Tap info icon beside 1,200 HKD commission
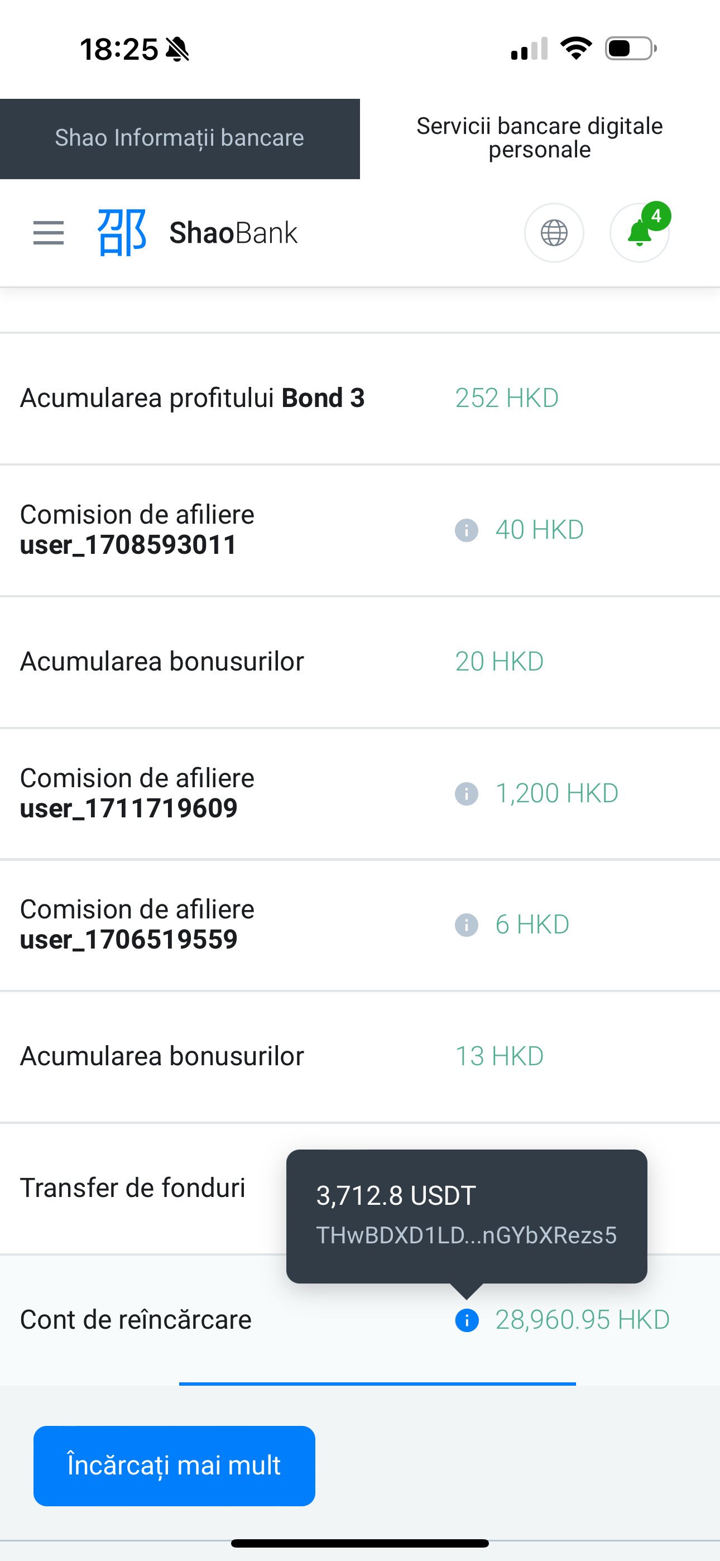 pyautogui.click(x=466, y=793)
